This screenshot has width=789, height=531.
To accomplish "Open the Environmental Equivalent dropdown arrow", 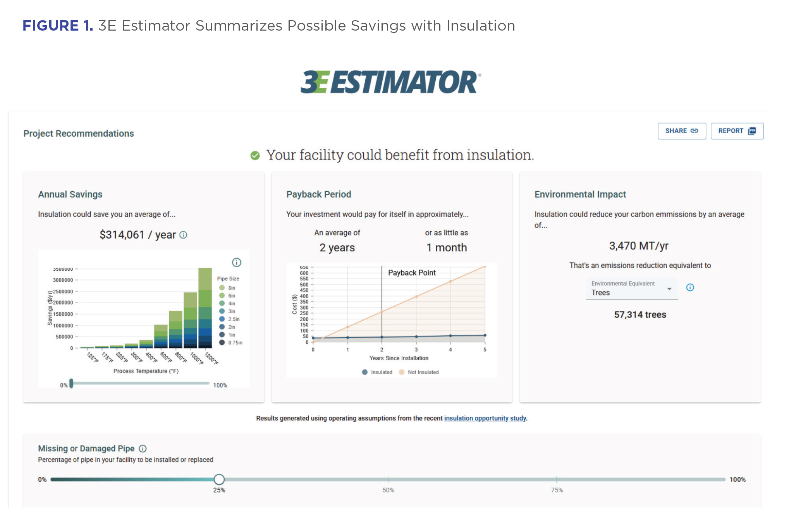I will (669, 289).
